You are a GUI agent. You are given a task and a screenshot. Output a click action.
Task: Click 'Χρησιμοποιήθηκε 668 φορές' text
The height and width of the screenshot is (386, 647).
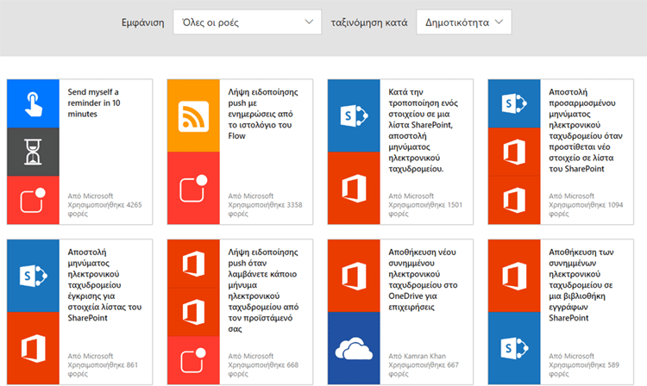(263, 369)
